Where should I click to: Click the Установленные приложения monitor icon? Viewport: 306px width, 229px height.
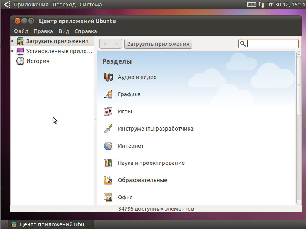click(x=20, y=51)
